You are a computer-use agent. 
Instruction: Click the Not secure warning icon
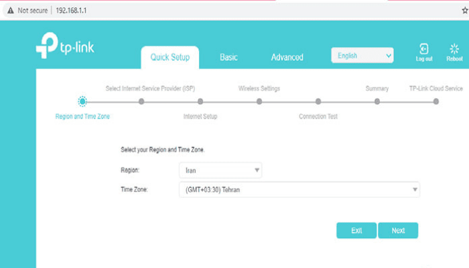click(10, 11)
